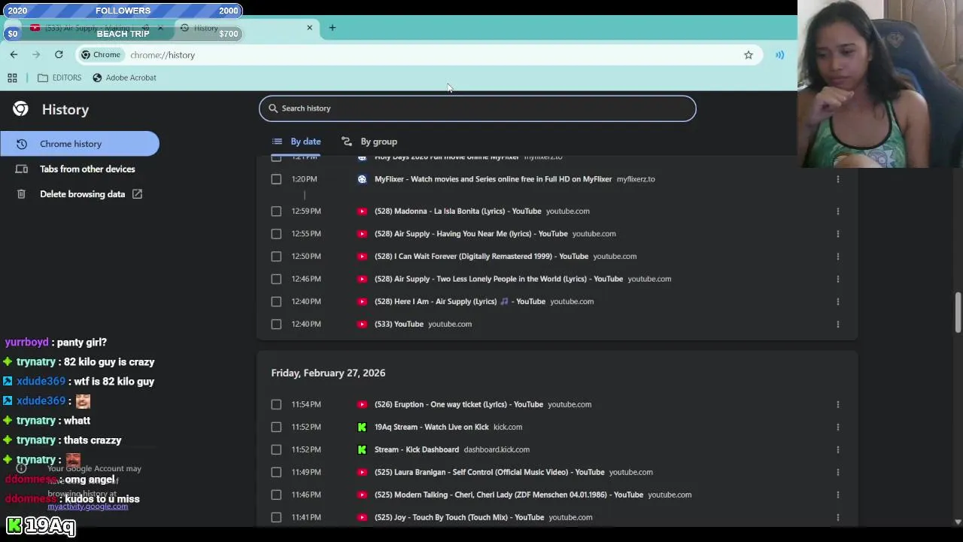The height and width of the screenshot is (542, 963).
Task: Open the myactivity.google.com link
Action: coord(87,507)
